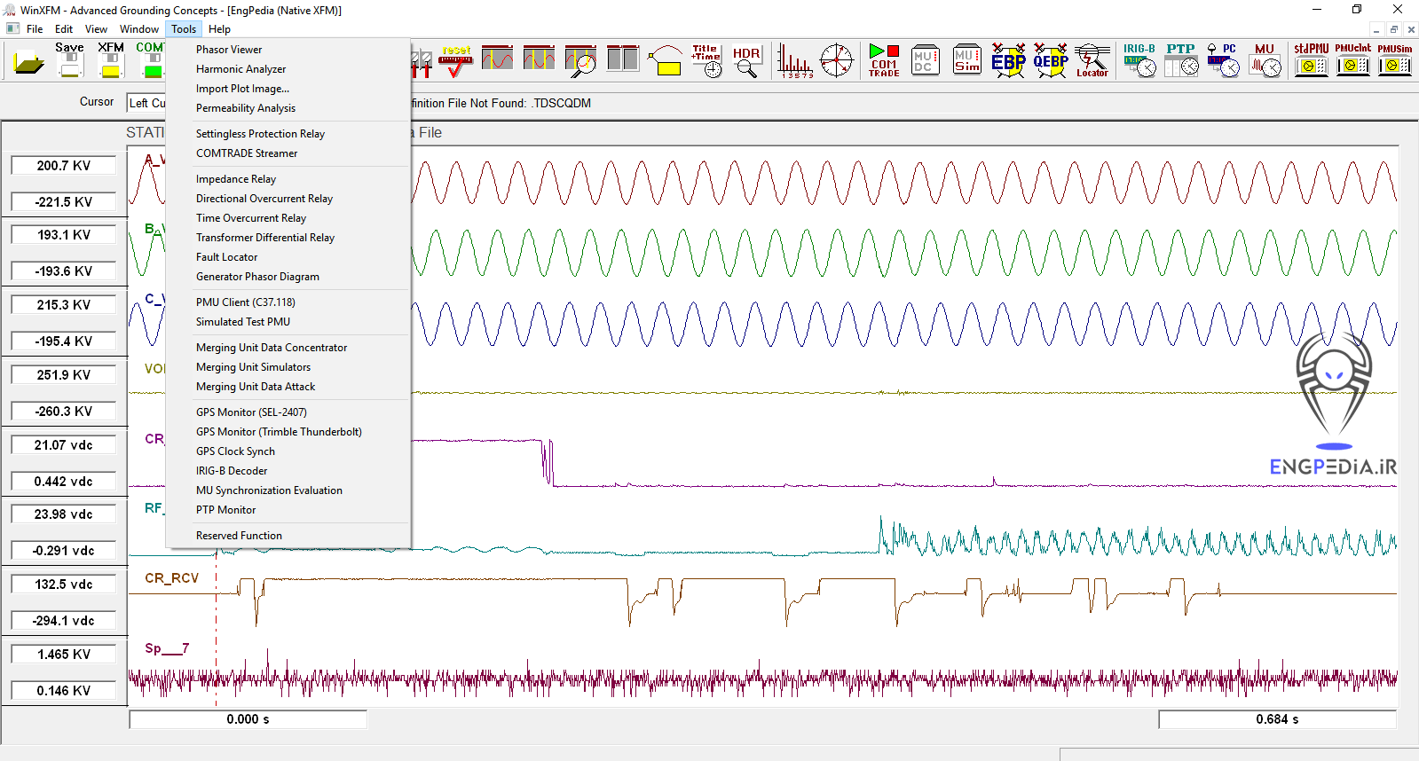Choose Phasor Viewer from Tools menu
Screen dimensions: 1419x761
click(288, 50)
